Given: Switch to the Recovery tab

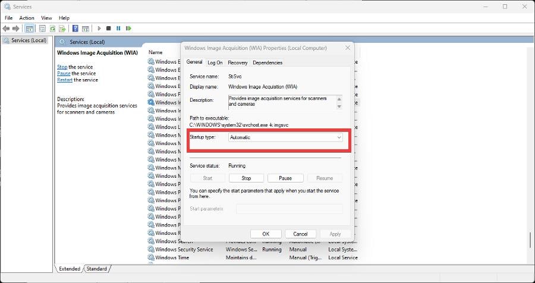Looking at the screenshot, I should point(238,62).
